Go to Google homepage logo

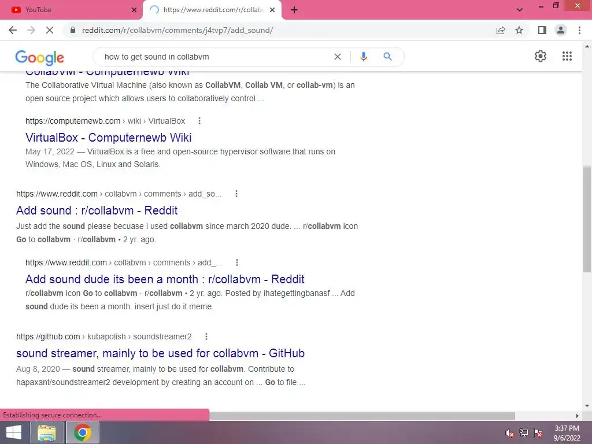pyautogui.click(x=40, y=57)
